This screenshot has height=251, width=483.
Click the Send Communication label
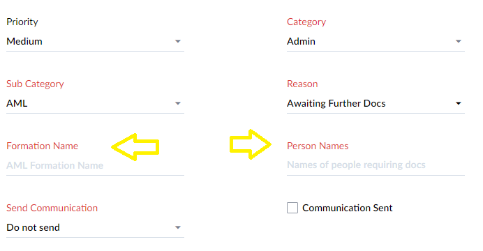coord(52,208)
